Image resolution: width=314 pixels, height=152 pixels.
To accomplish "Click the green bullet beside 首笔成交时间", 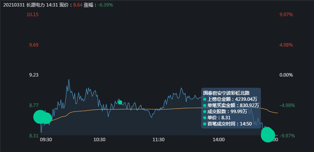I will click(205, 124).
